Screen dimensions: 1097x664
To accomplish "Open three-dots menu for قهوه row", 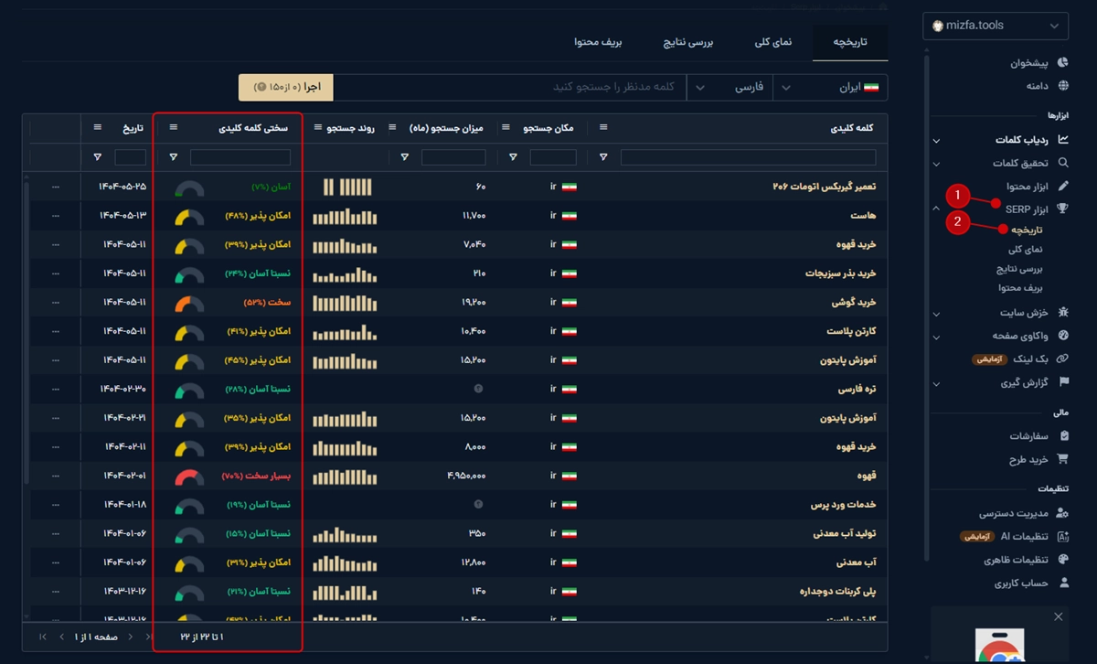I will click(x=56, y=476).
